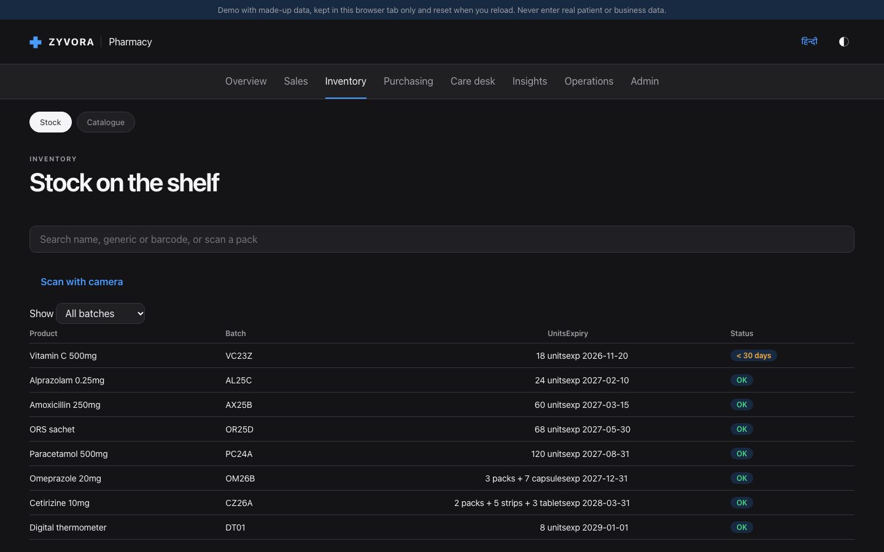Image resolution: width=884 pixels, height=552 pixels.
Task: Focus the product search field
Action: click(442, 239)
